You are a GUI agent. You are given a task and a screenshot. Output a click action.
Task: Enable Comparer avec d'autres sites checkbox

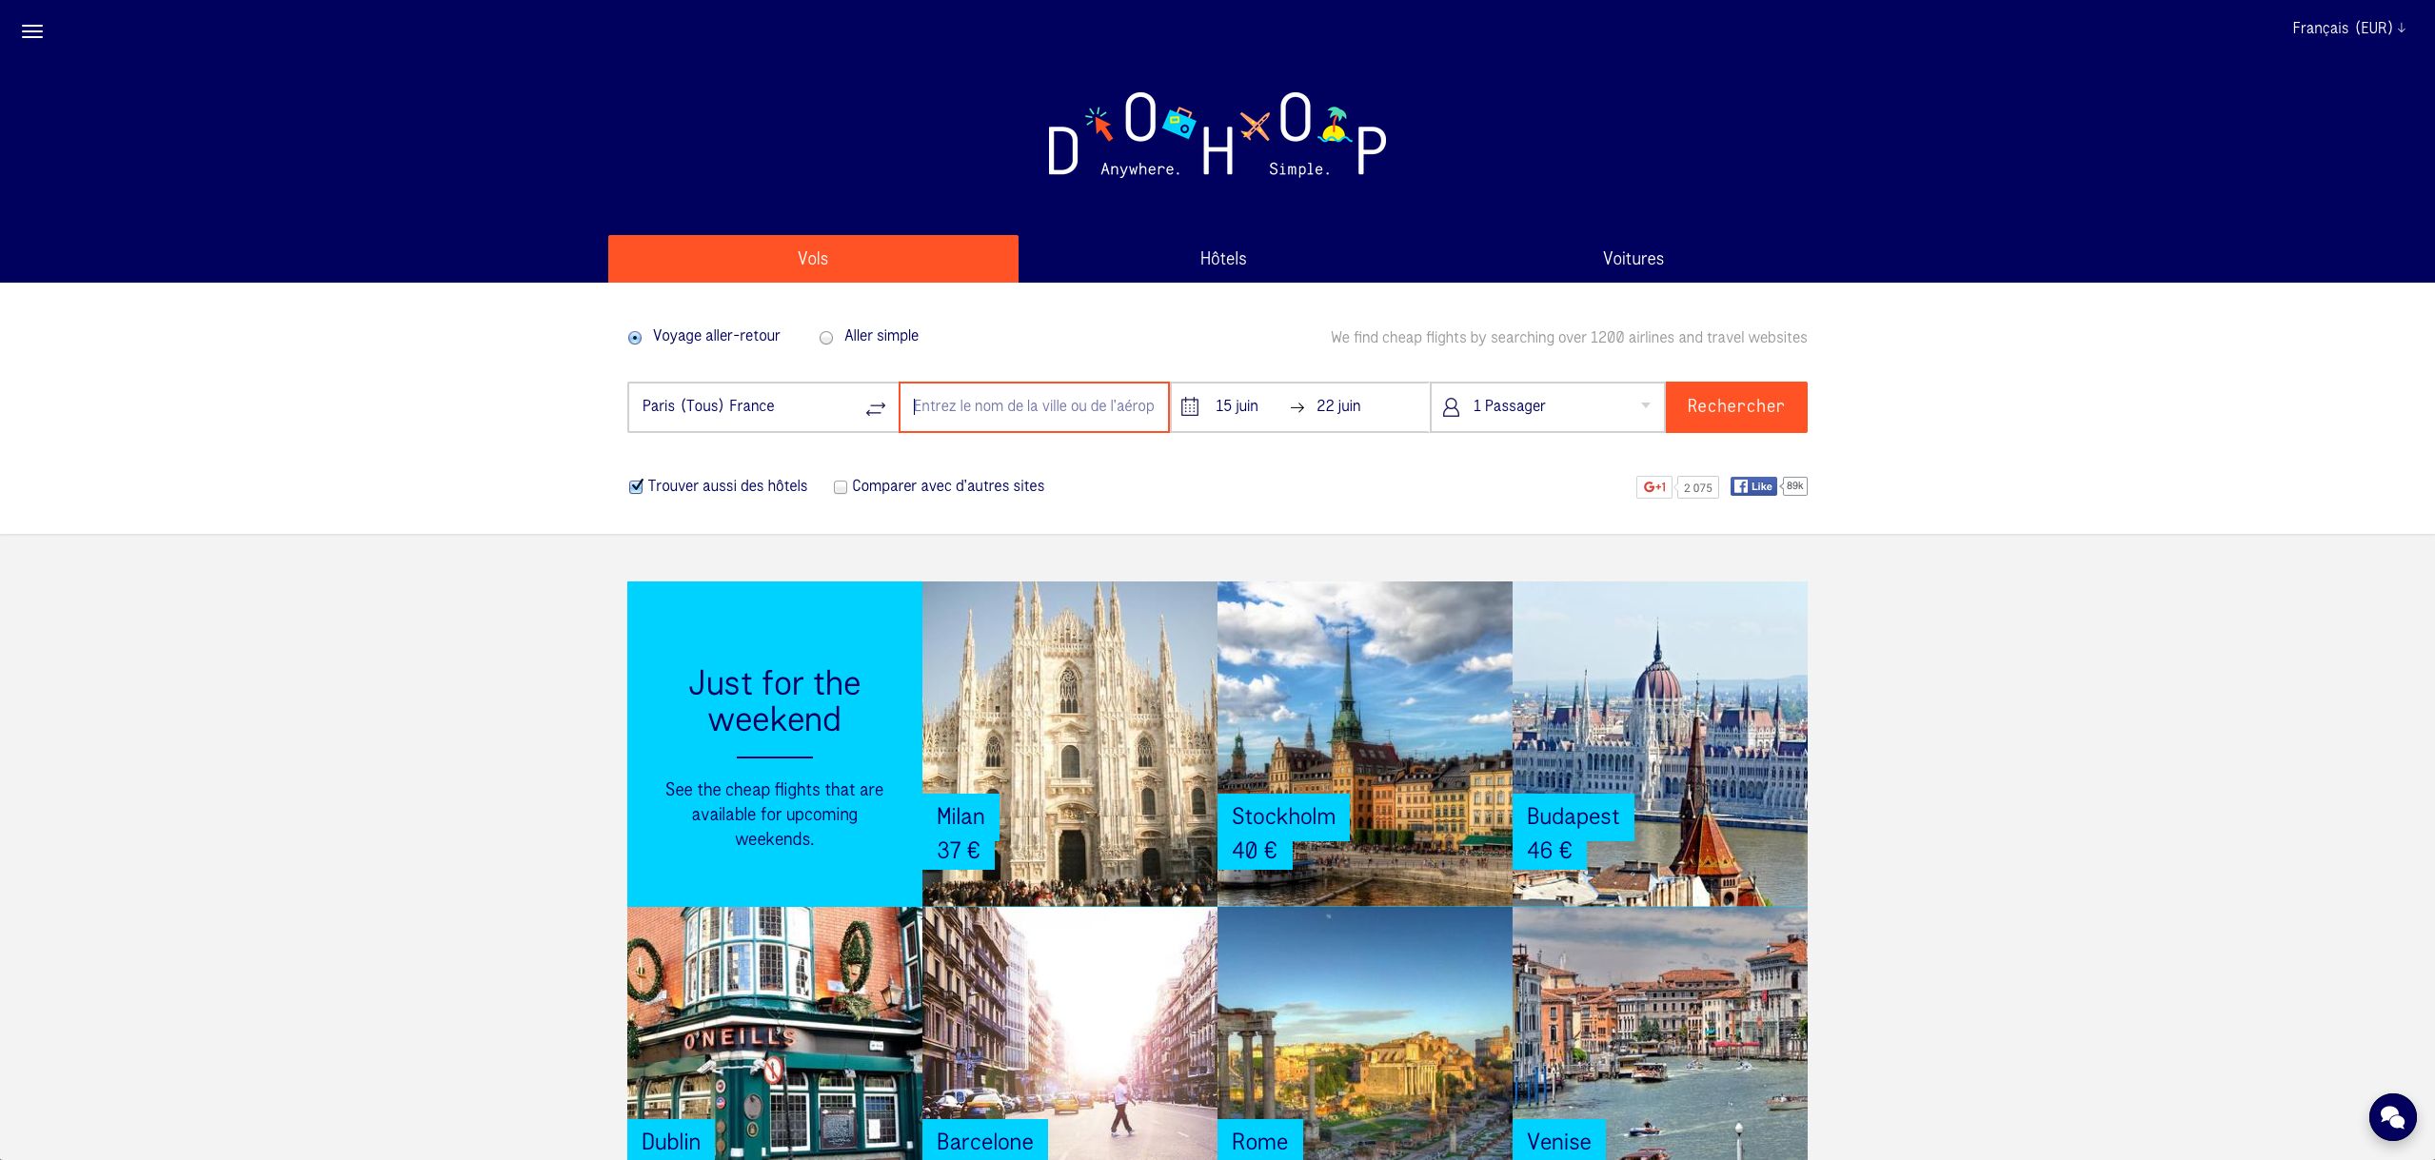click(840, 487)
